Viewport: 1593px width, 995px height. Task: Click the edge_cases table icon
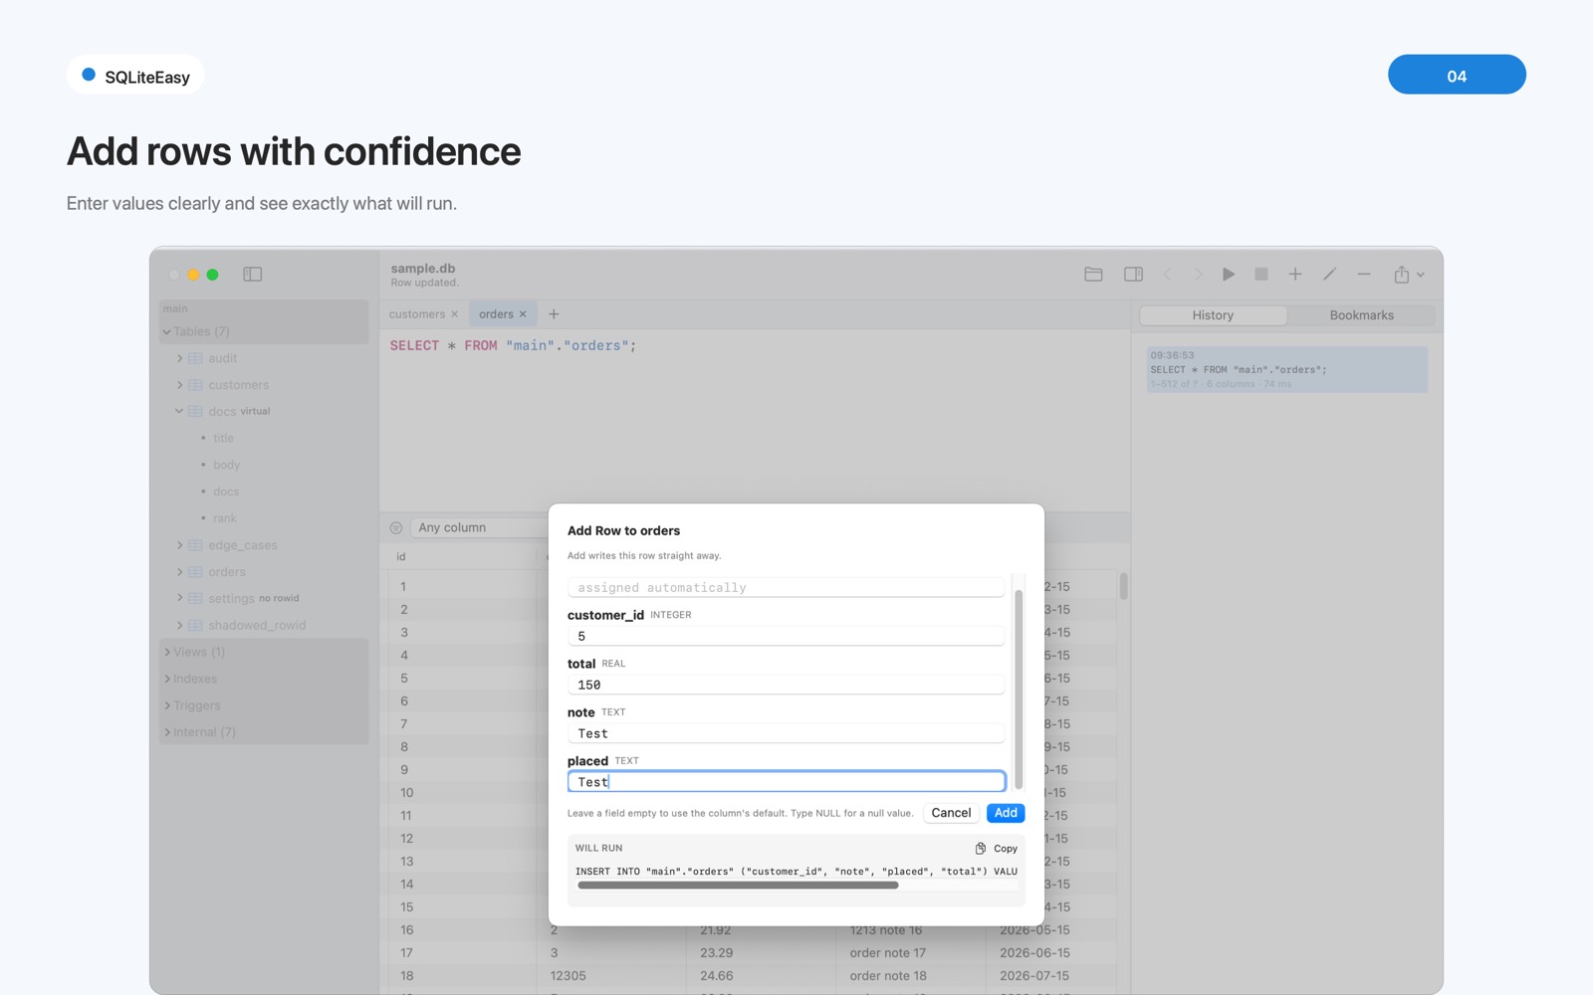[196, 545]
